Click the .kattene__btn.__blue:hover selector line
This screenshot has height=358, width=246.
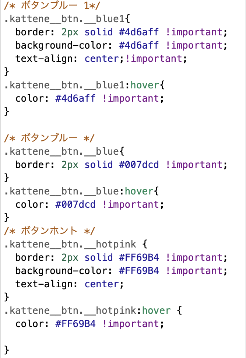[x=80, y=191]
